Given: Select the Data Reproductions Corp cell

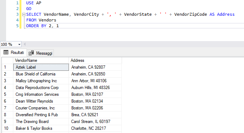Looking at the screenshot, I should point(41,88).
